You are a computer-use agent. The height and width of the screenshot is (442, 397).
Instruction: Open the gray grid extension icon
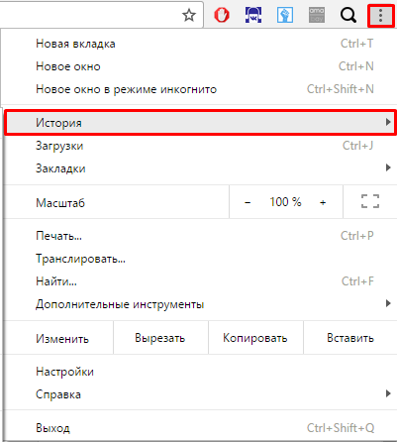coord(317,15)
